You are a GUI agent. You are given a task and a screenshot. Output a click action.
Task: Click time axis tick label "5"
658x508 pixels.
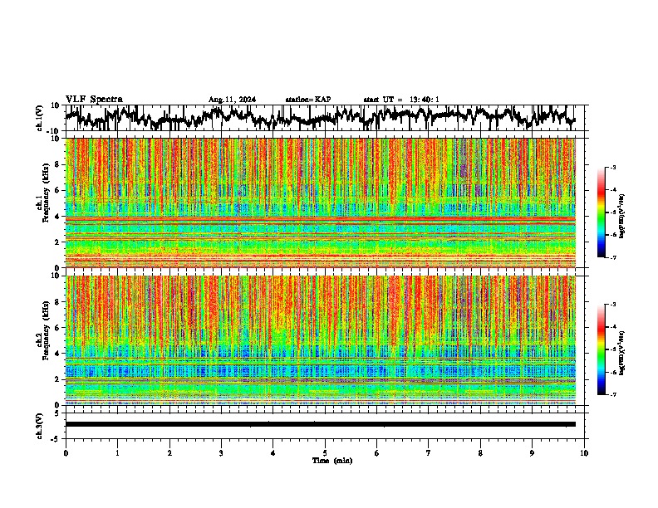click(x=325, y=453)
